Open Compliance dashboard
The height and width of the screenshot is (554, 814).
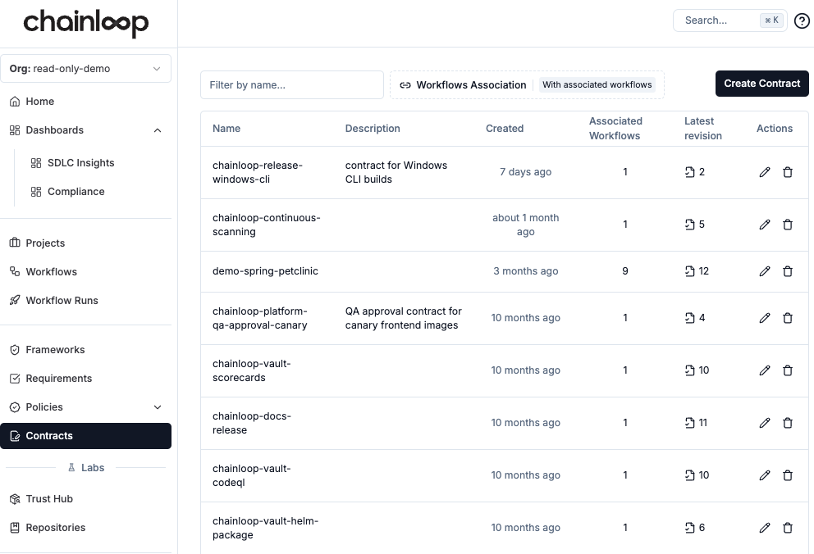75,192
